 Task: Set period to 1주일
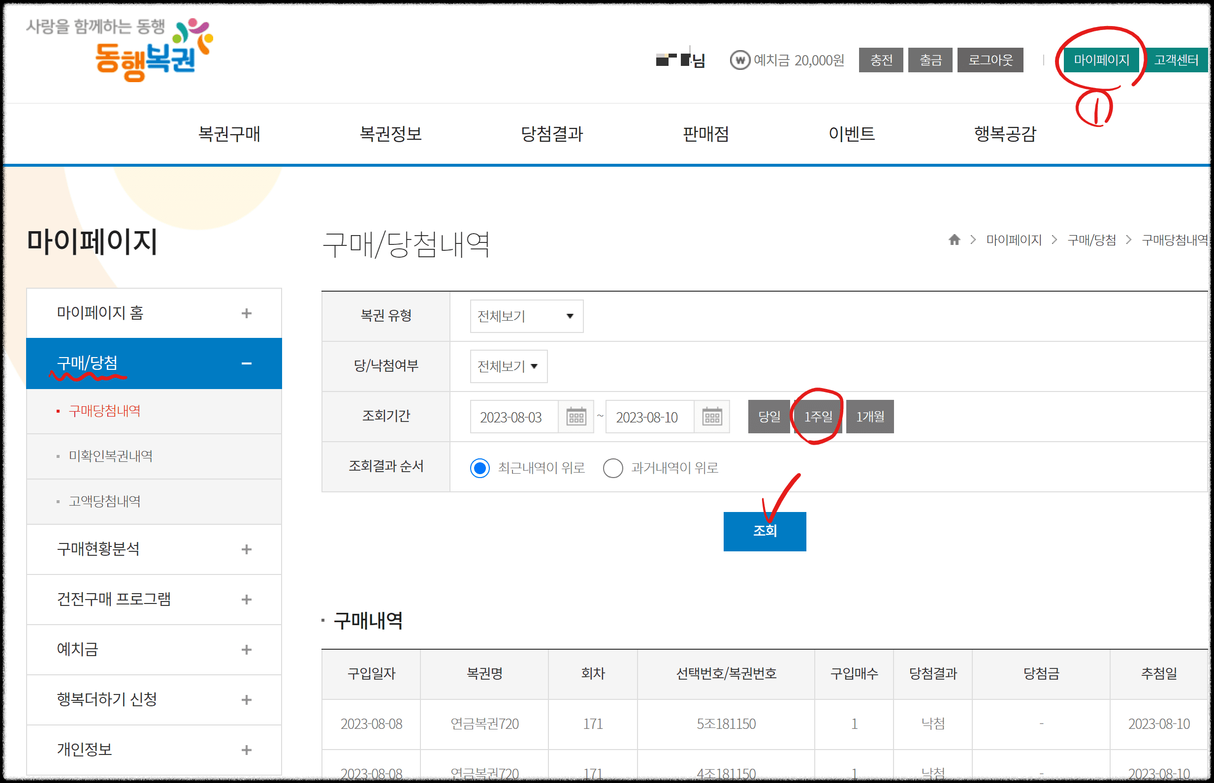point(818,417)
